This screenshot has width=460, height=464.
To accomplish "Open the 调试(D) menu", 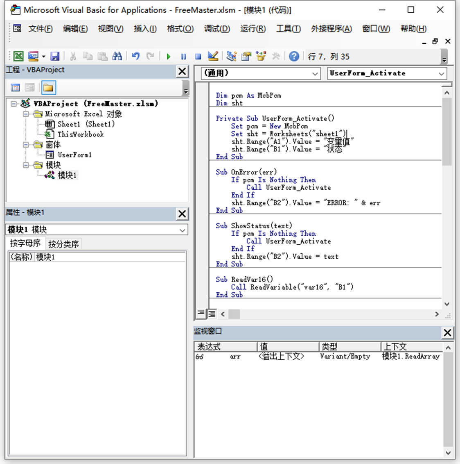I will coord(217,29).
